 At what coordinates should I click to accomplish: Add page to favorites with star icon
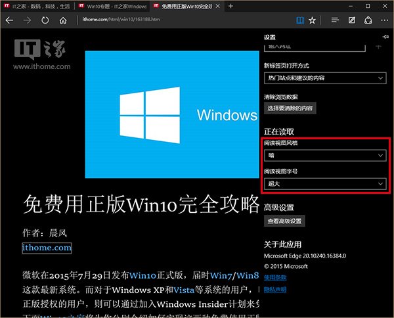312,20
